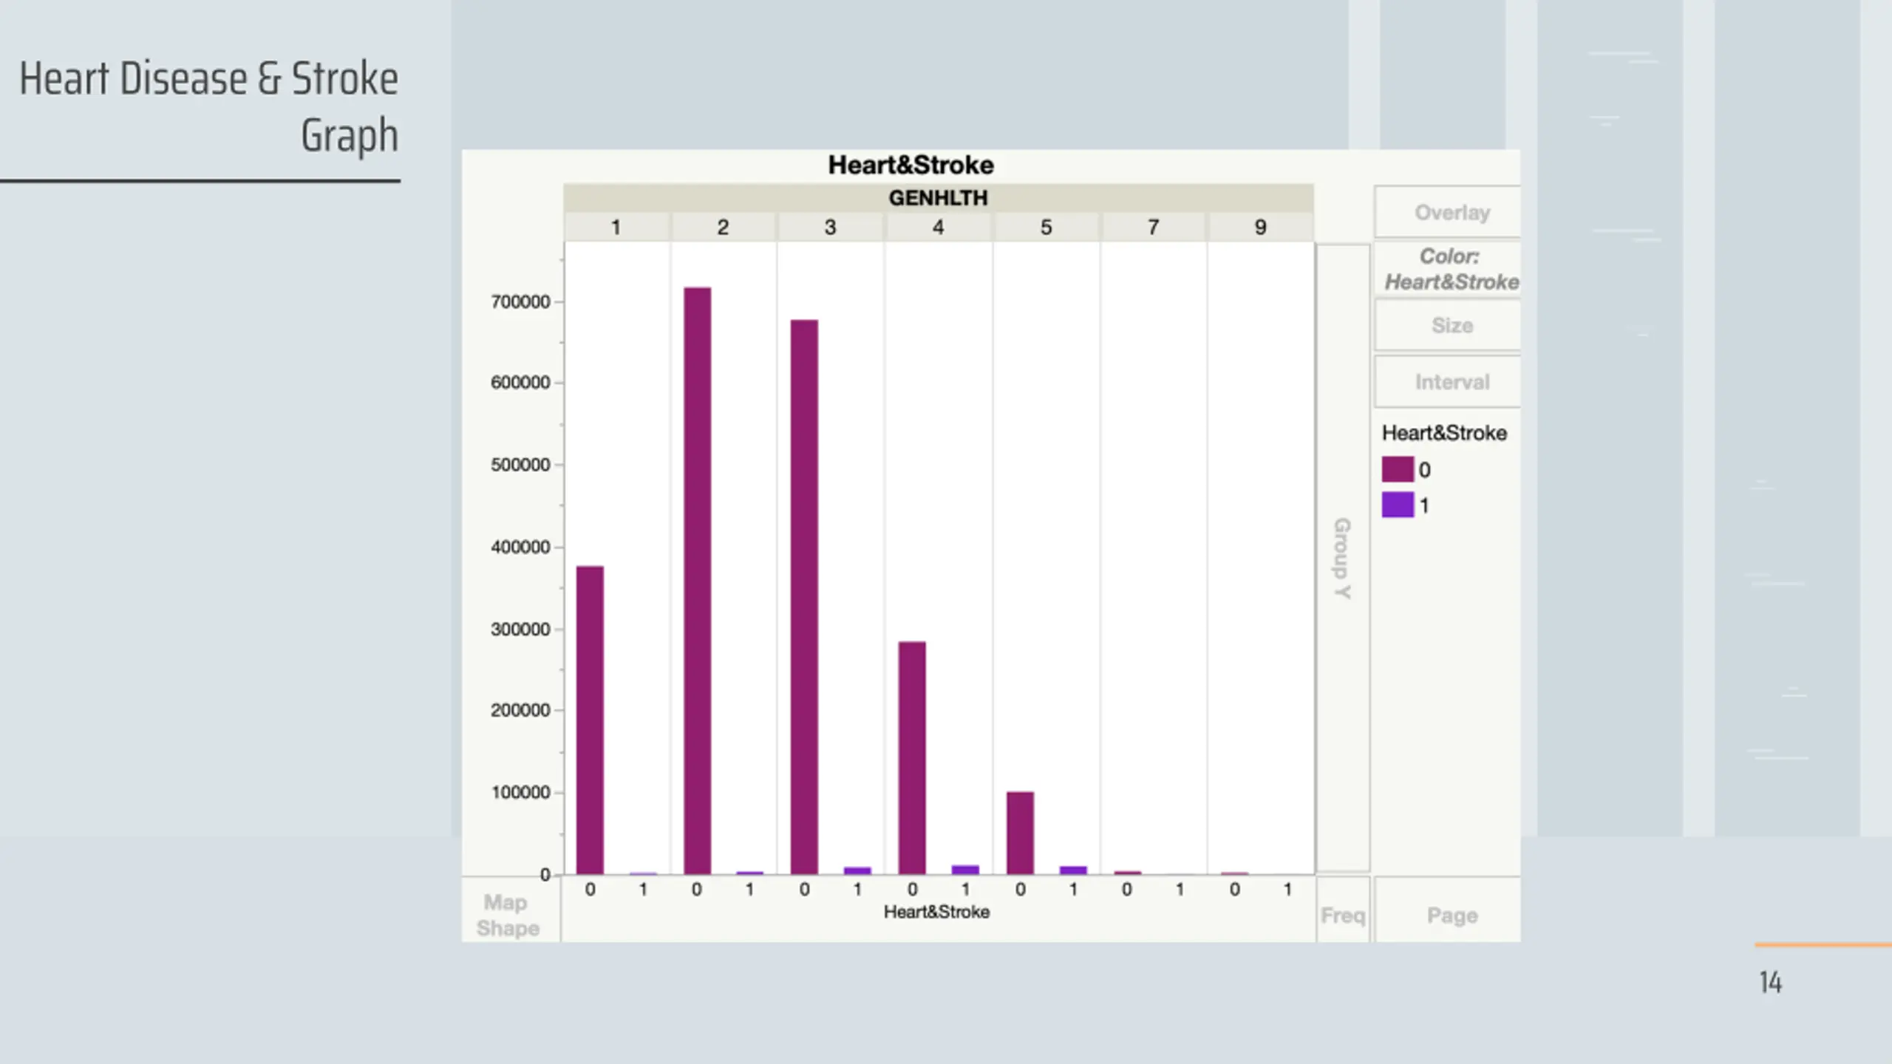Click the Heart&Stroke x-axis label

click(936, 912)
